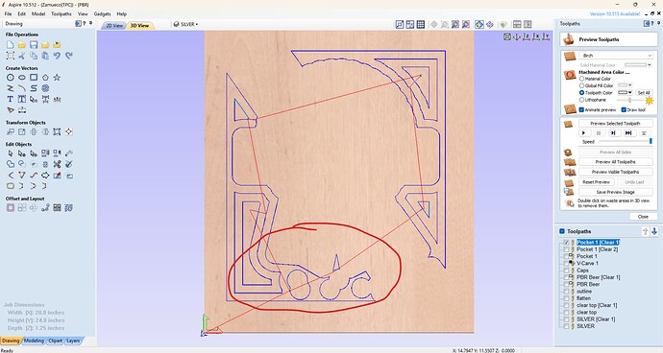Click the Save file icon
The height and width of the screenshot is (353, 663).
click(34, 45)
